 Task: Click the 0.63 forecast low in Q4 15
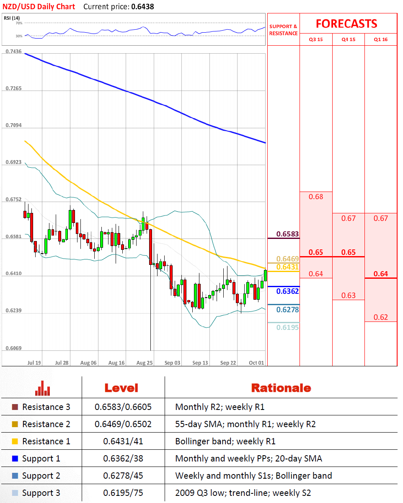(349, 296)
